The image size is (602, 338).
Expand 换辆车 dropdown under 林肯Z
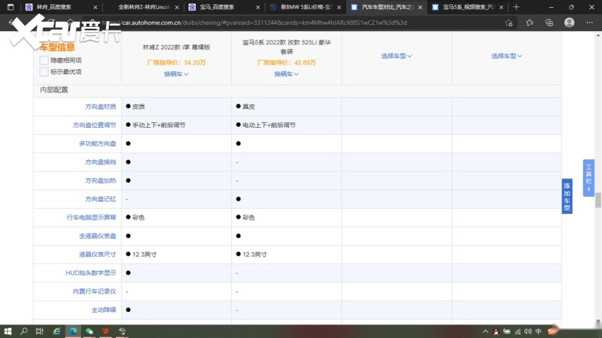click(176, 74)
